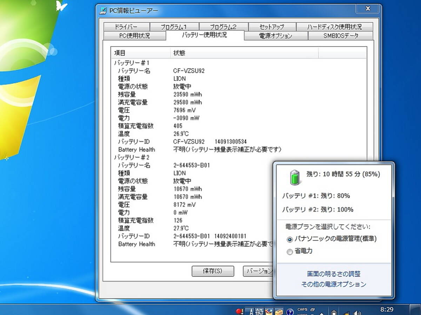Switch to the PC使用状況 tab
The width and height of the screenshot is (421, 315).
[x=134, y=36]
